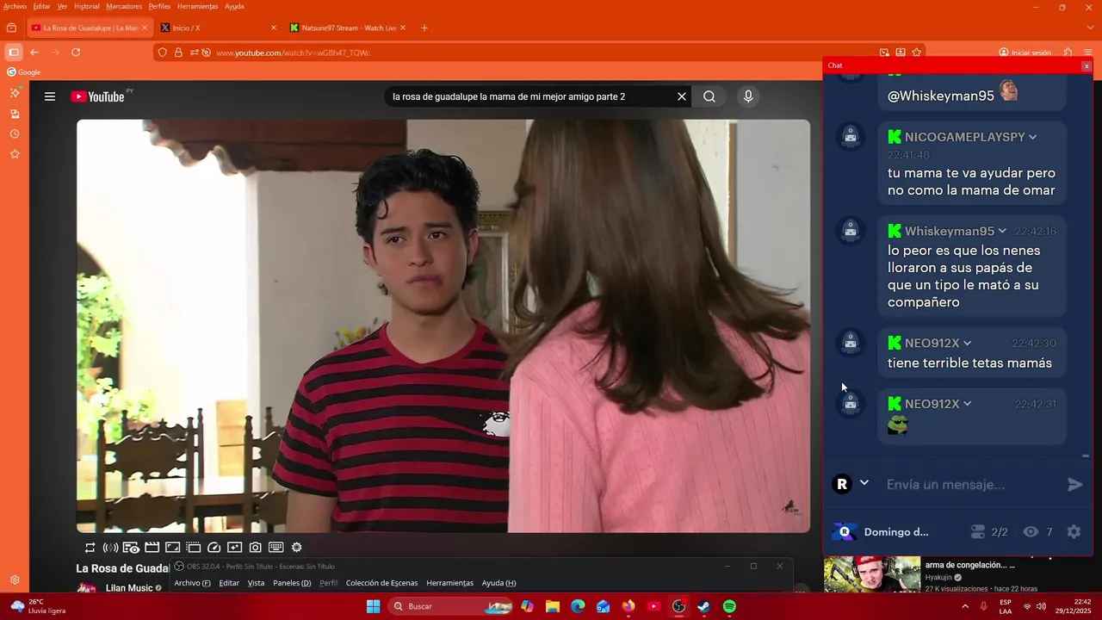The width and height of the screenshot is (1102, 620).
Task: Expand NICOGAMEPLAYSPY user dropdown in chat
Action: tap(1032, 137)
